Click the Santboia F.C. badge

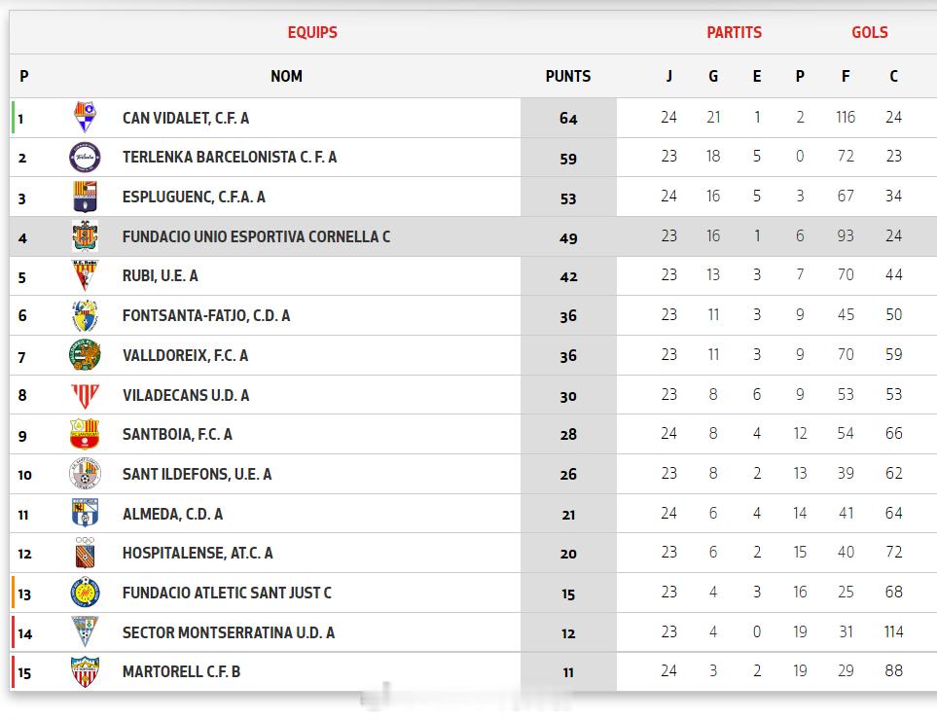click(85, 434)
